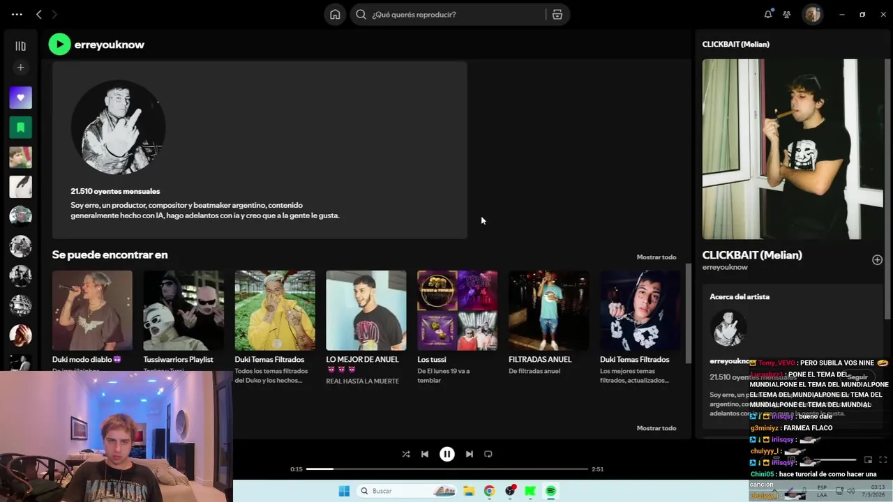The width and height of the screenshot is (893, 502).
Task: Open the 'Soy erre, un productor' bio text
Action: point(205,211)
